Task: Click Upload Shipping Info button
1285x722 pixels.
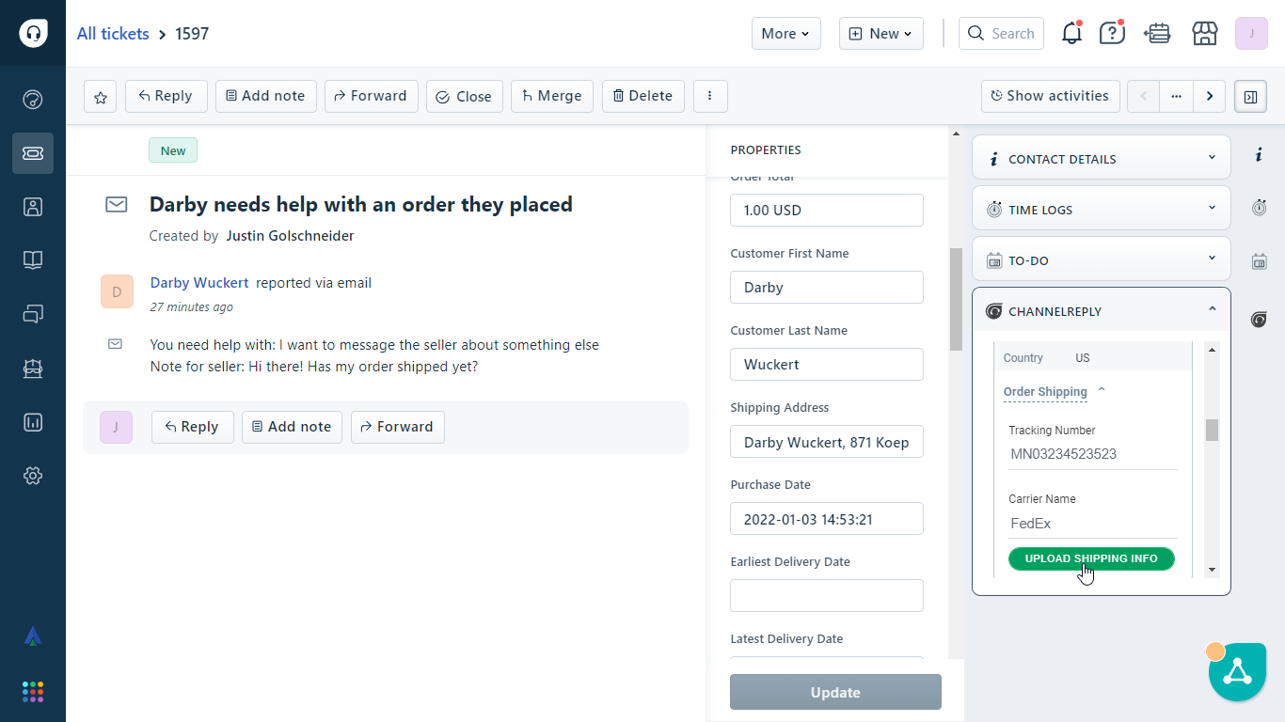Action: [x=1091, y=558]
